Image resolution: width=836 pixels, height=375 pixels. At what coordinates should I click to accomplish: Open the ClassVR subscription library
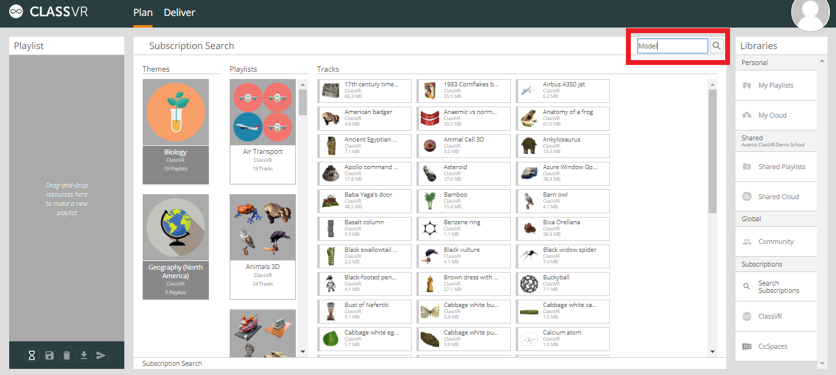pyautogui.click(x=777, y=316)
